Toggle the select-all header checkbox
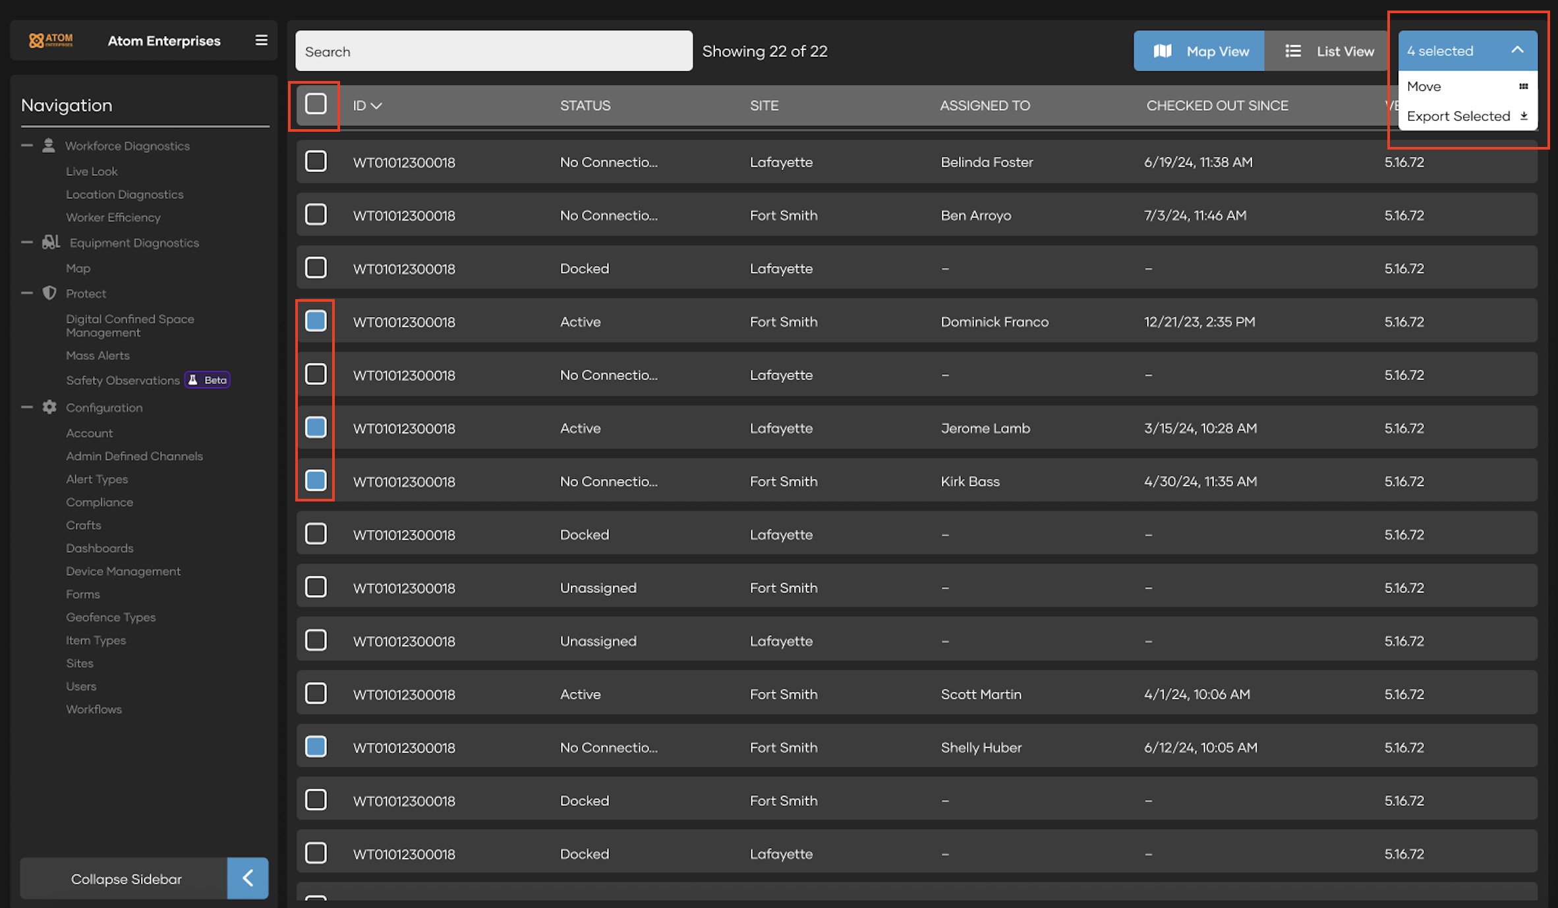The width and height of the screenshot is (1558, 908). pyautogui.click(x=316, y=104)
